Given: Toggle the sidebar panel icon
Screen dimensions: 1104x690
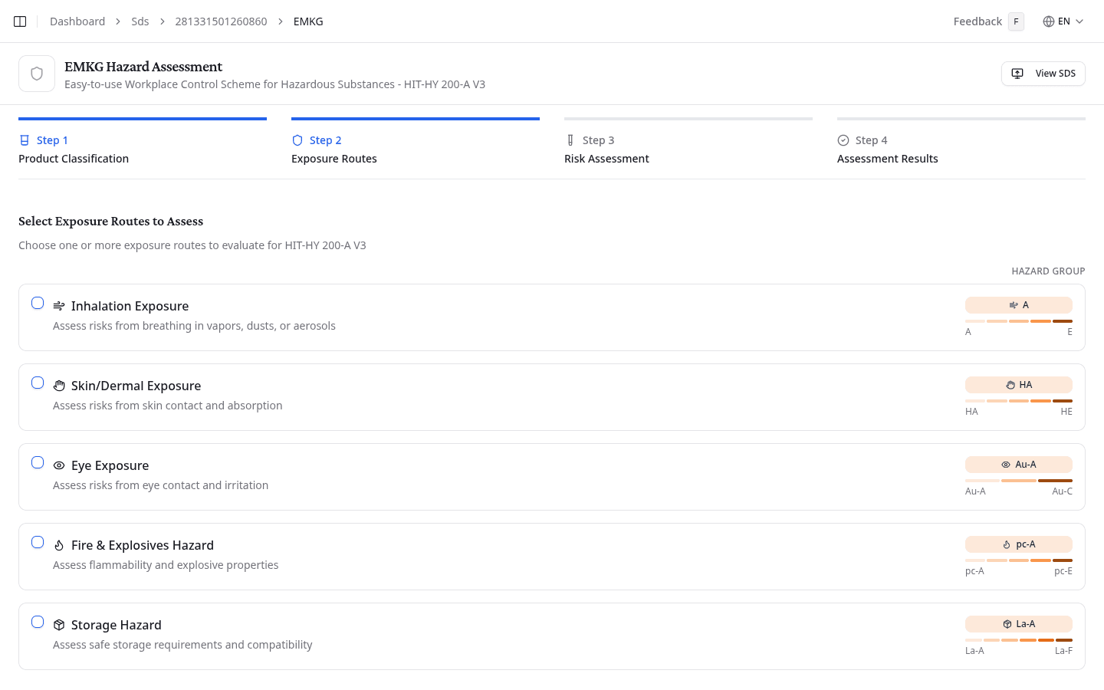Looking at the screenshot, I should click(x=20, y=21).
